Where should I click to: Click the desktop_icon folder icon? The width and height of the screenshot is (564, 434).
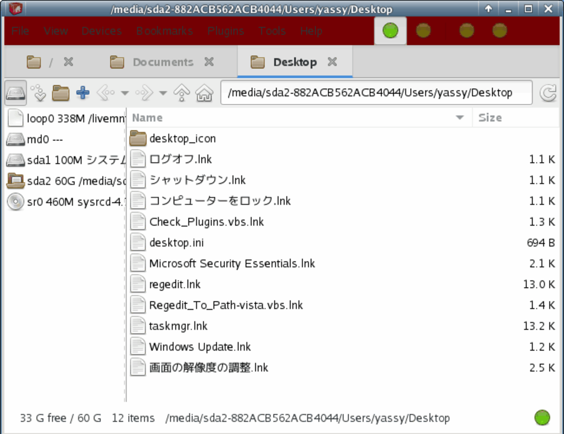[138, 138]
